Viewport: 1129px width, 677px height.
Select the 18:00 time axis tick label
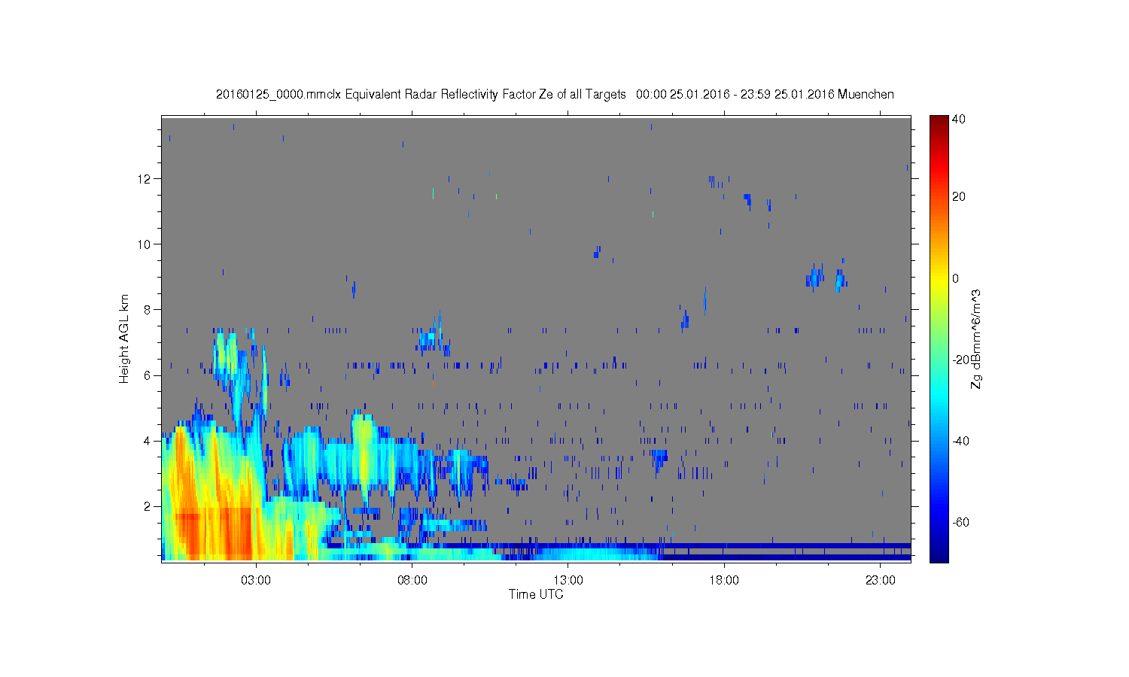(x=724, y=580)
